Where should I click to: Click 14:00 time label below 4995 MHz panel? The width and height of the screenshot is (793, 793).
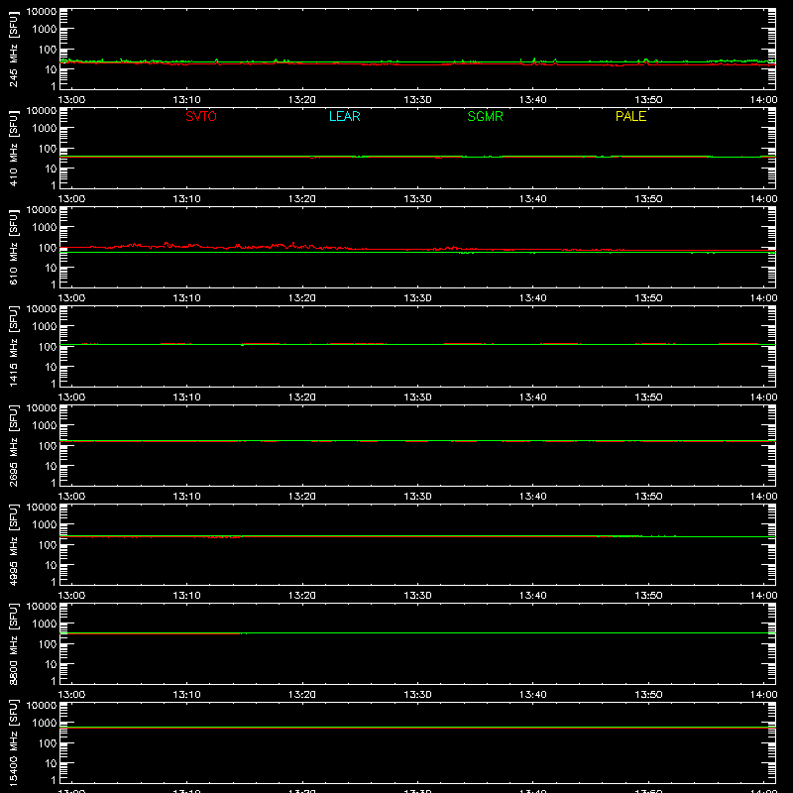tap(763, 596)
